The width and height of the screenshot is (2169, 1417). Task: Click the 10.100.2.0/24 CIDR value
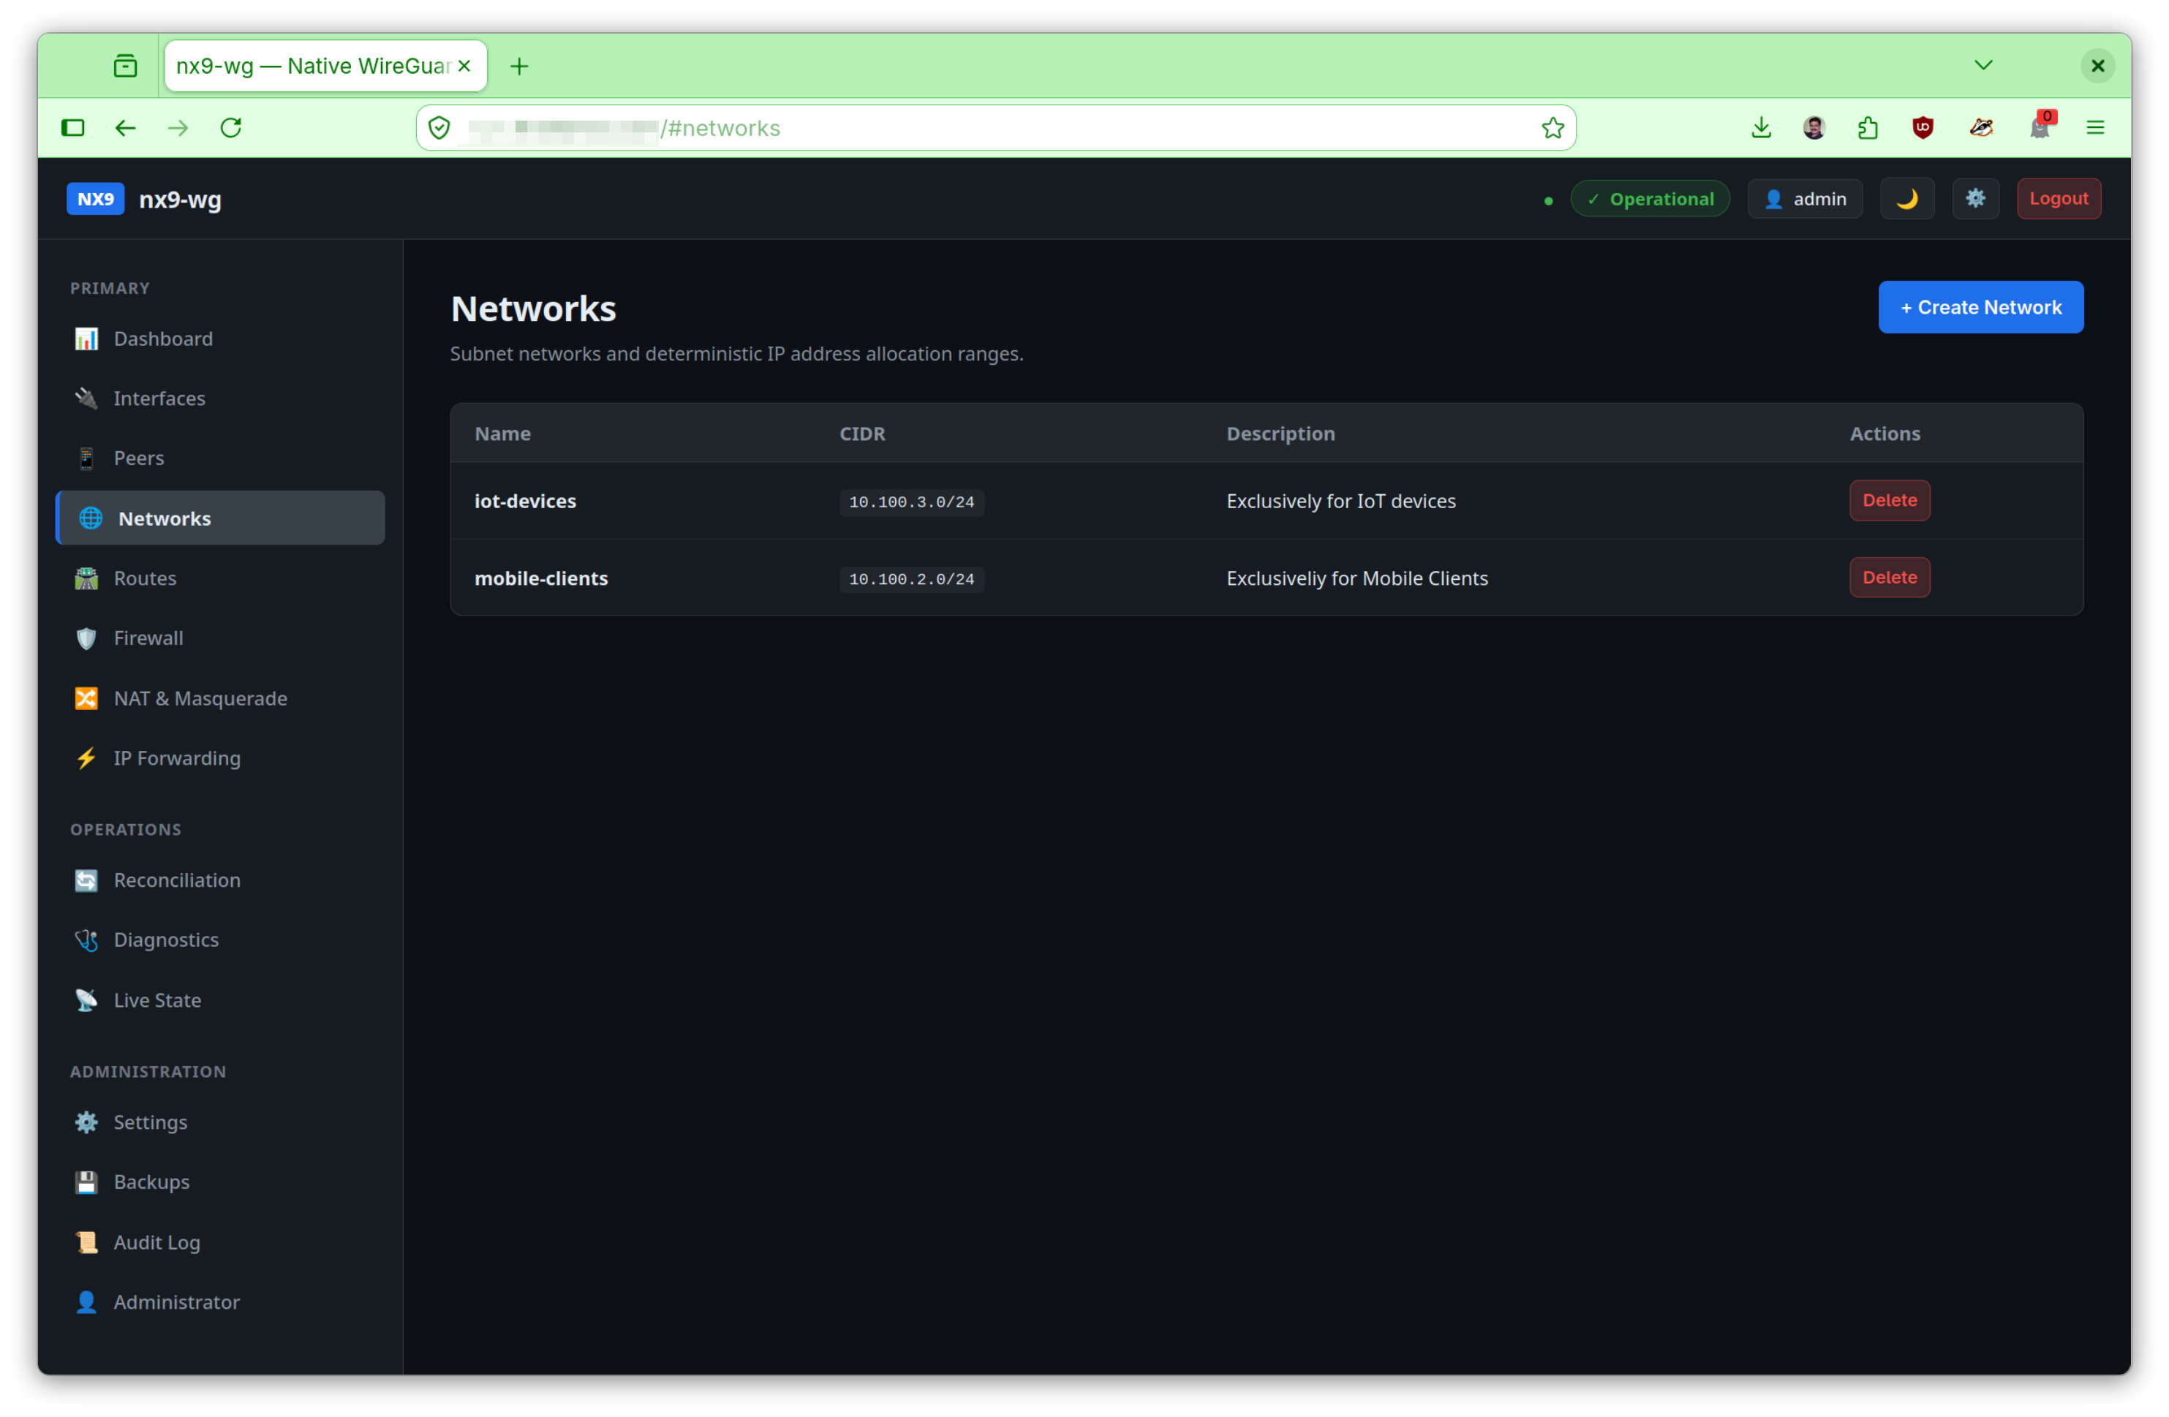coord(910,580)
